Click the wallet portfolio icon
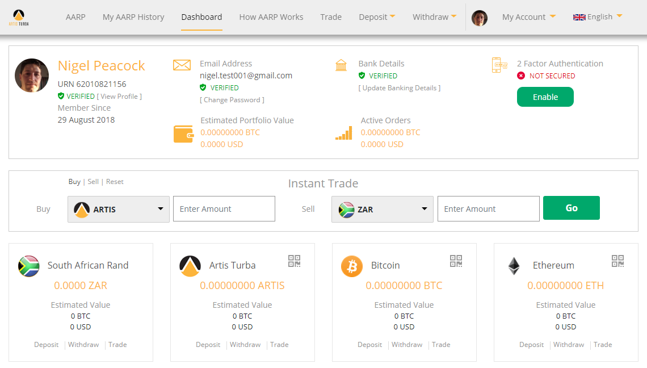This screenshot has height=368, width=647. [184, 134]
